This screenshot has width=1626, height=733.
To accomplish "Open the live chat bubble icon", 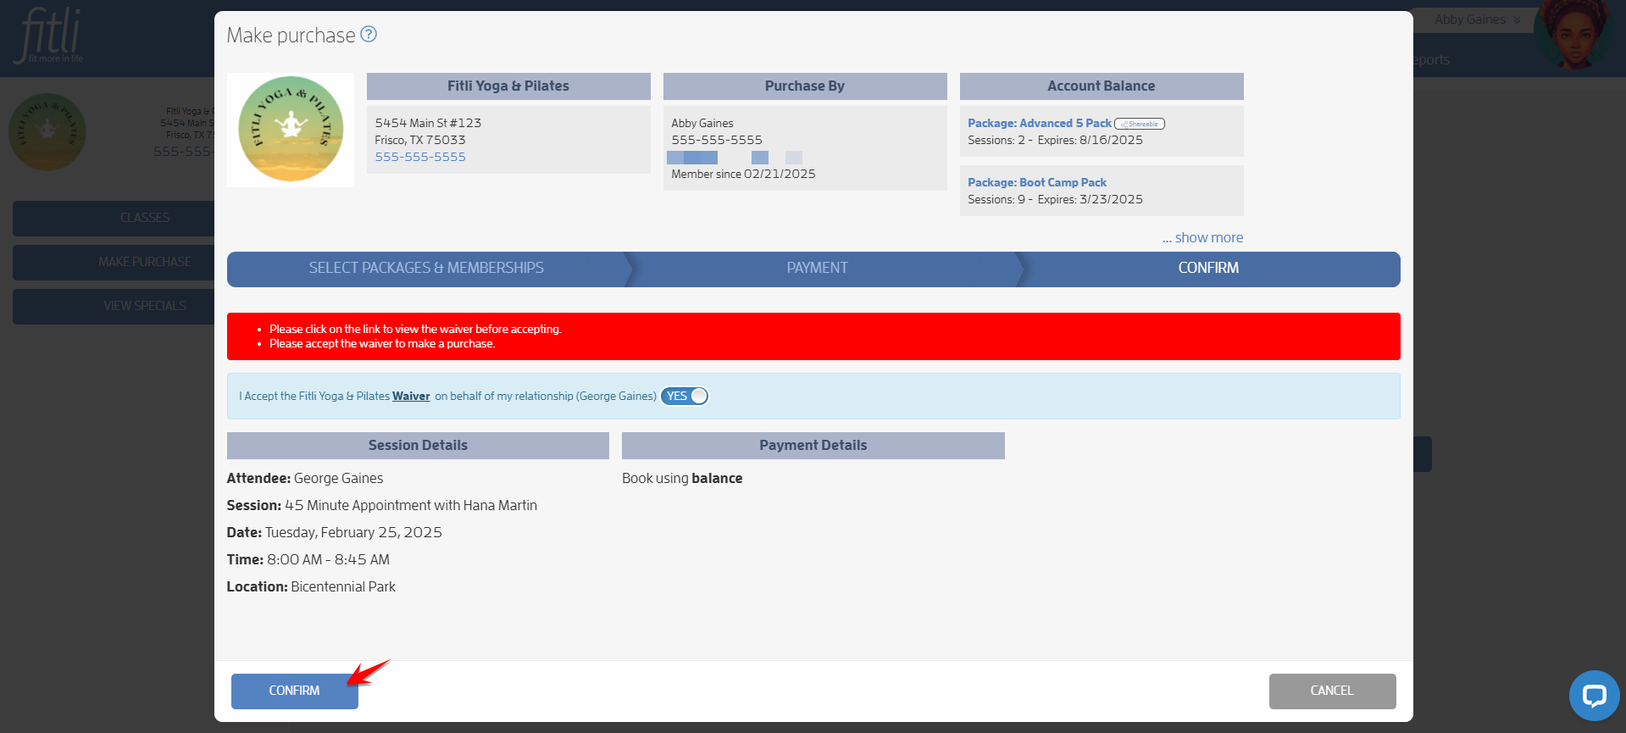I will pos(1594,696).
